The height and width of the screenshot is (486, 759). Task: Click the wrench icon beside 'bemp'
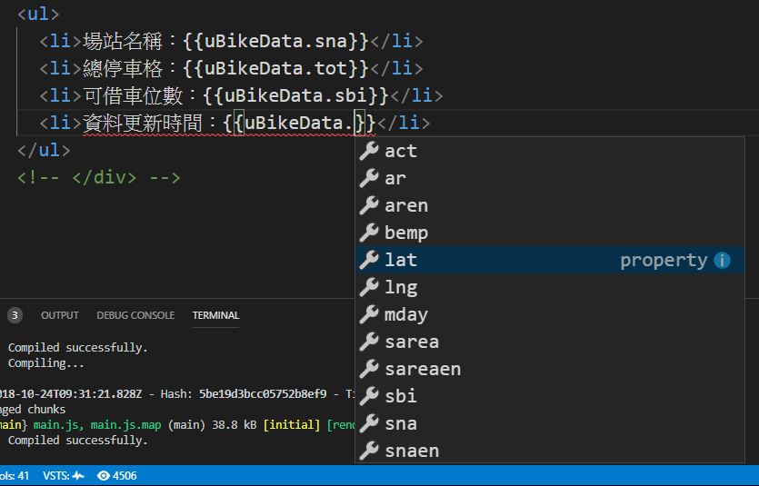[369, 233]
